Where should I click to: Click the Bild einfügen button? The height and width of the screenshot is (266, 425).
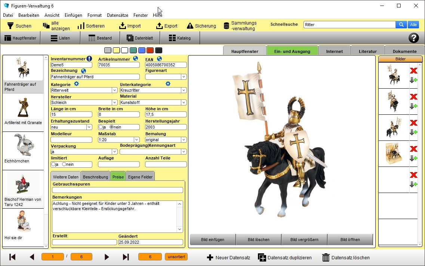[x=212, y=240]
